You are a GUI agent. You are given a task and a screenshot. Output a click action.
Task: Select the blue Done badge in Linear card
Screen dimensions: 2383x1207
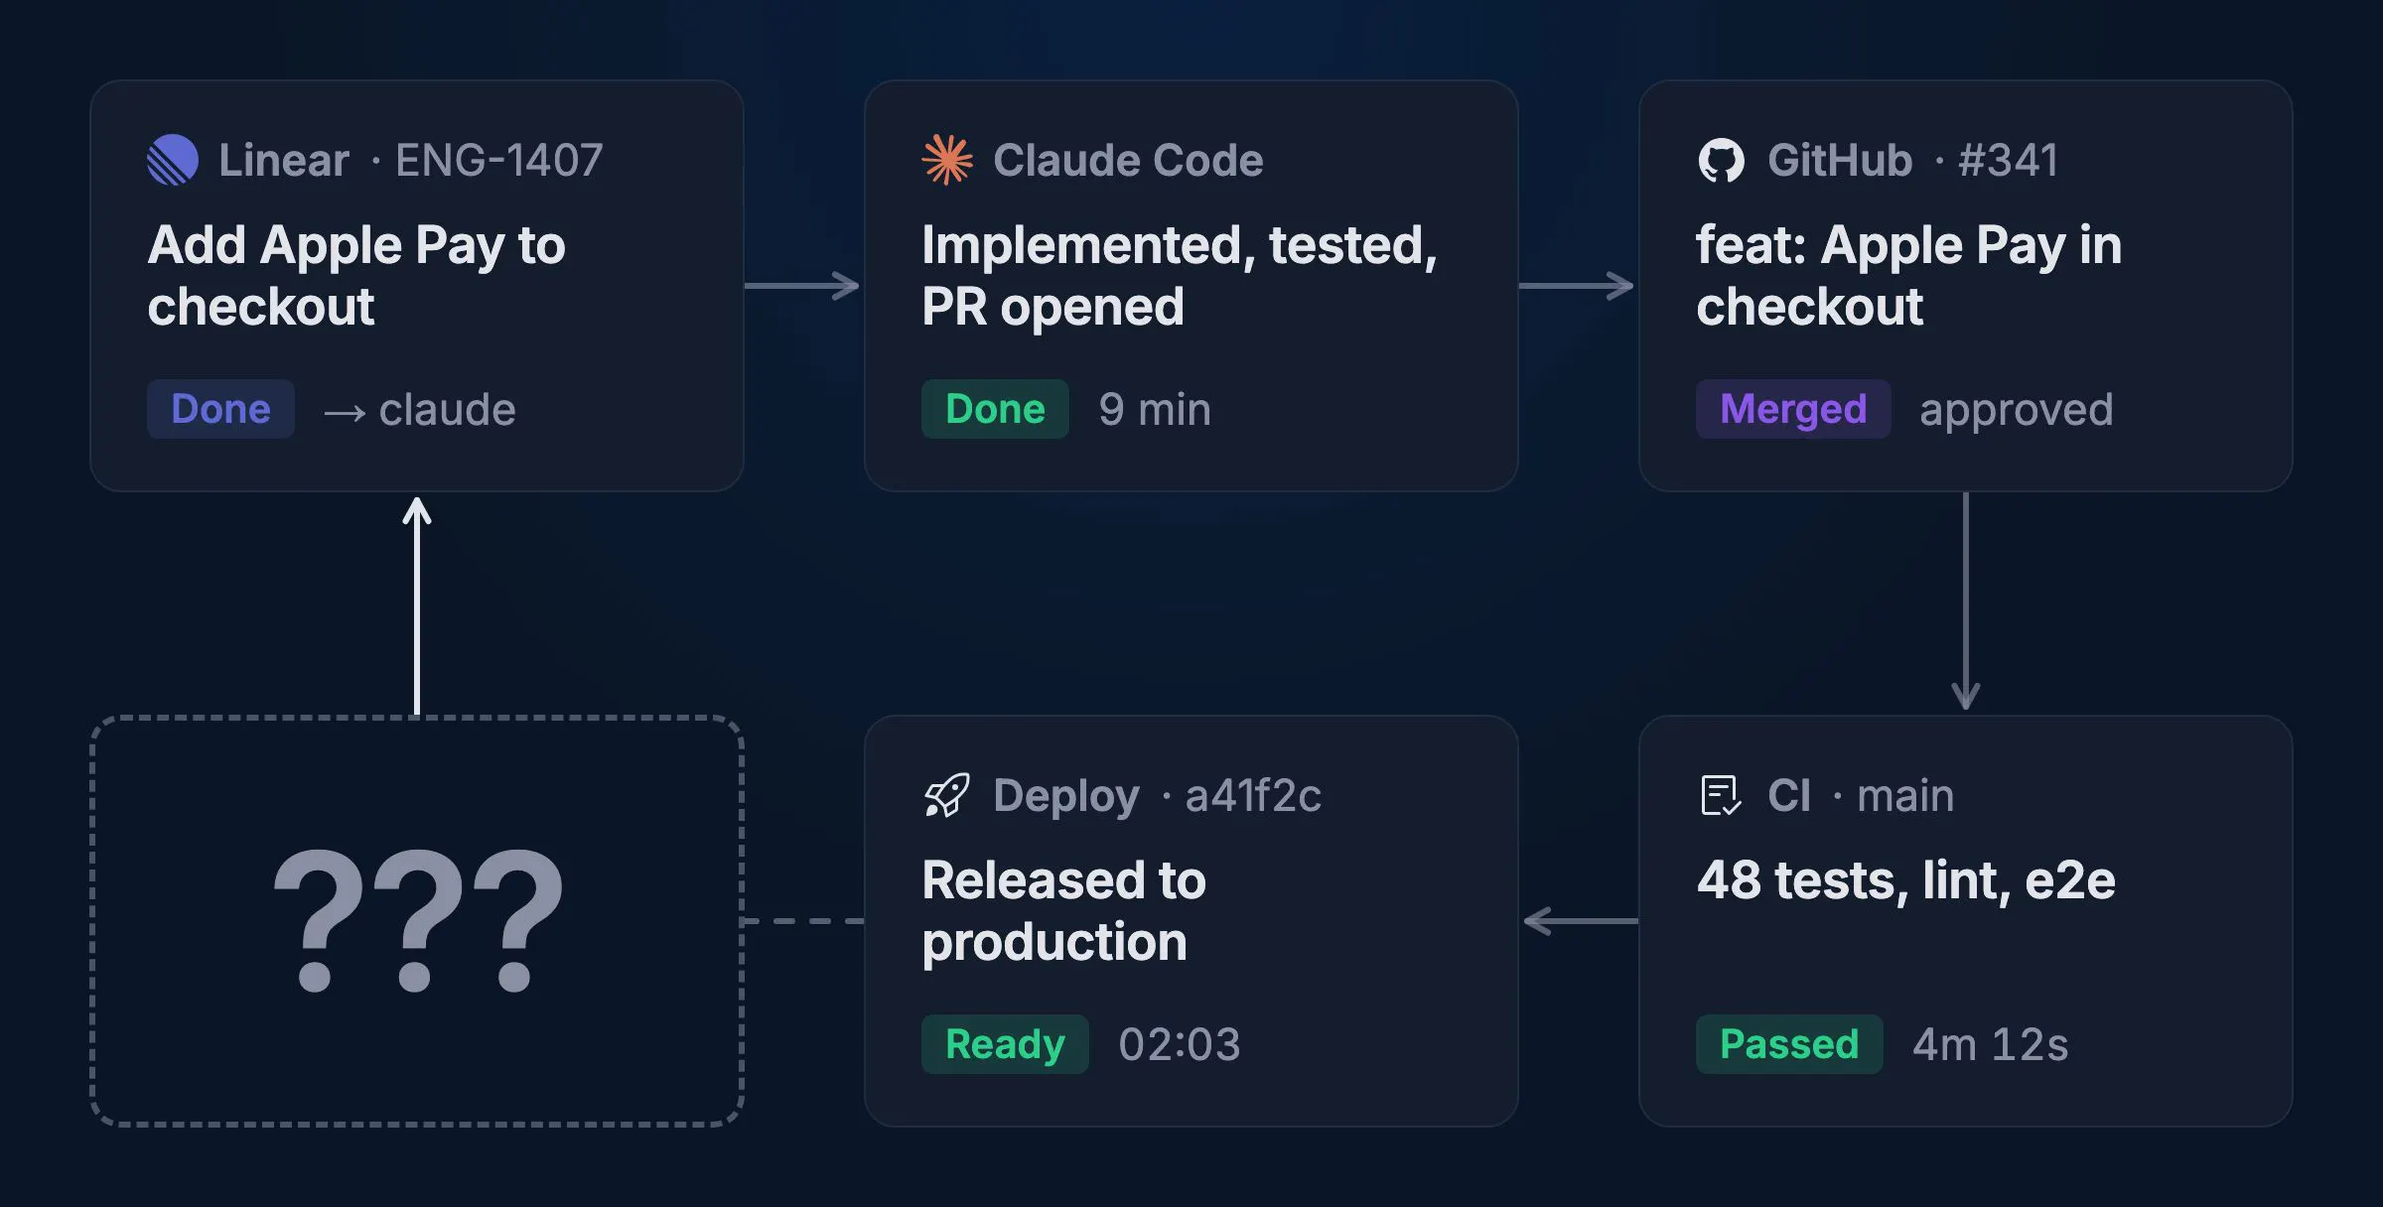pos(220,409)
